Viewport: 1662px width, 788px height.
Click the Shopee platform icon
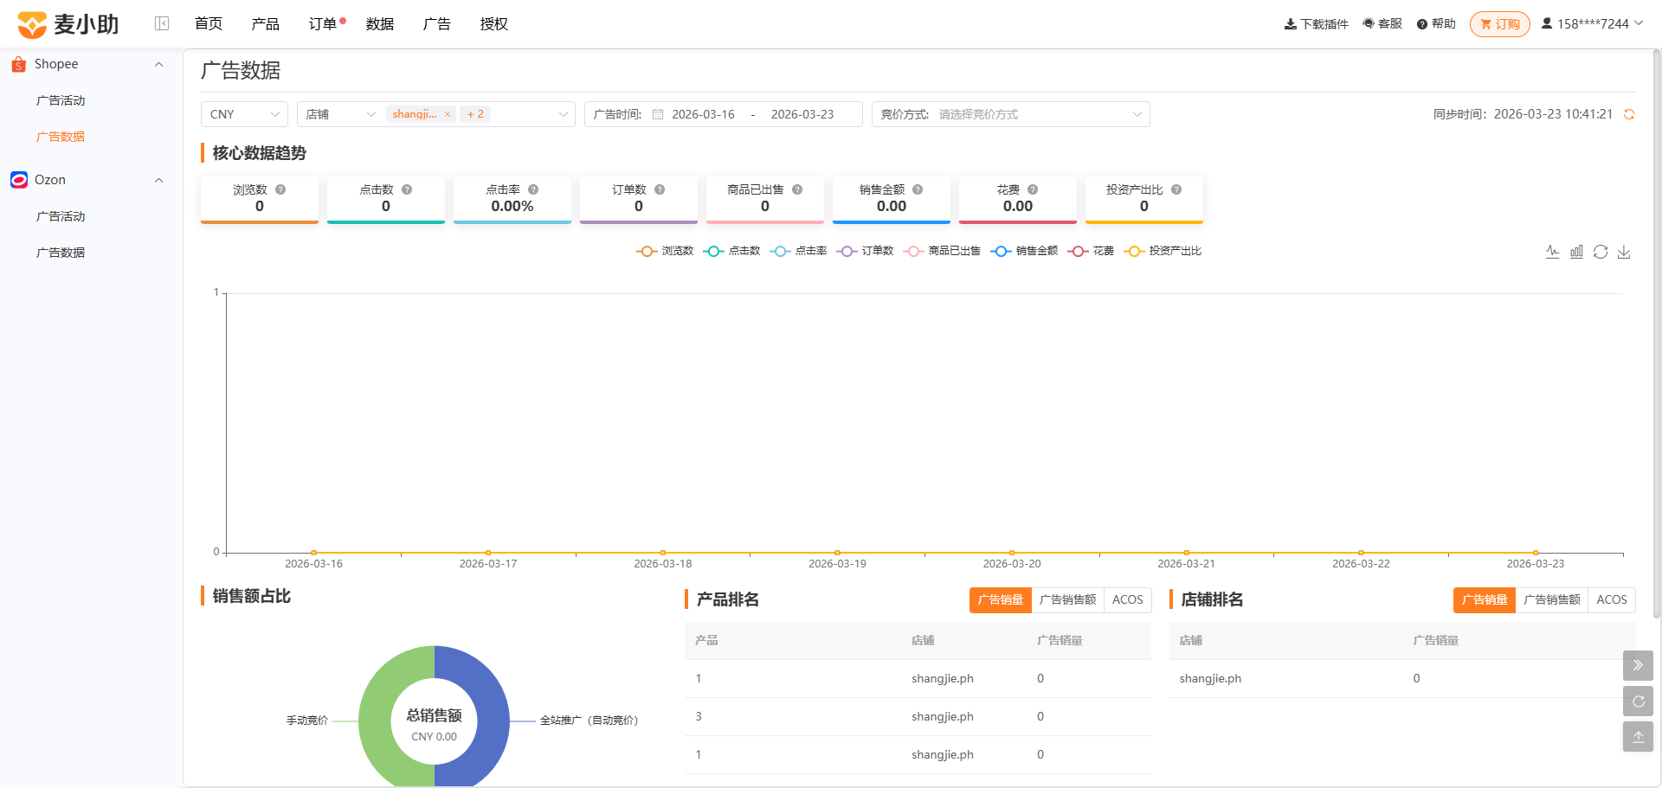(x=18, y=64)
